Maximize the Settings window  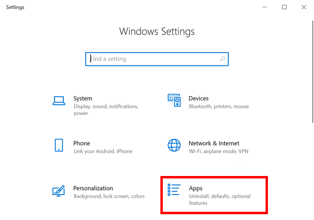284,7
